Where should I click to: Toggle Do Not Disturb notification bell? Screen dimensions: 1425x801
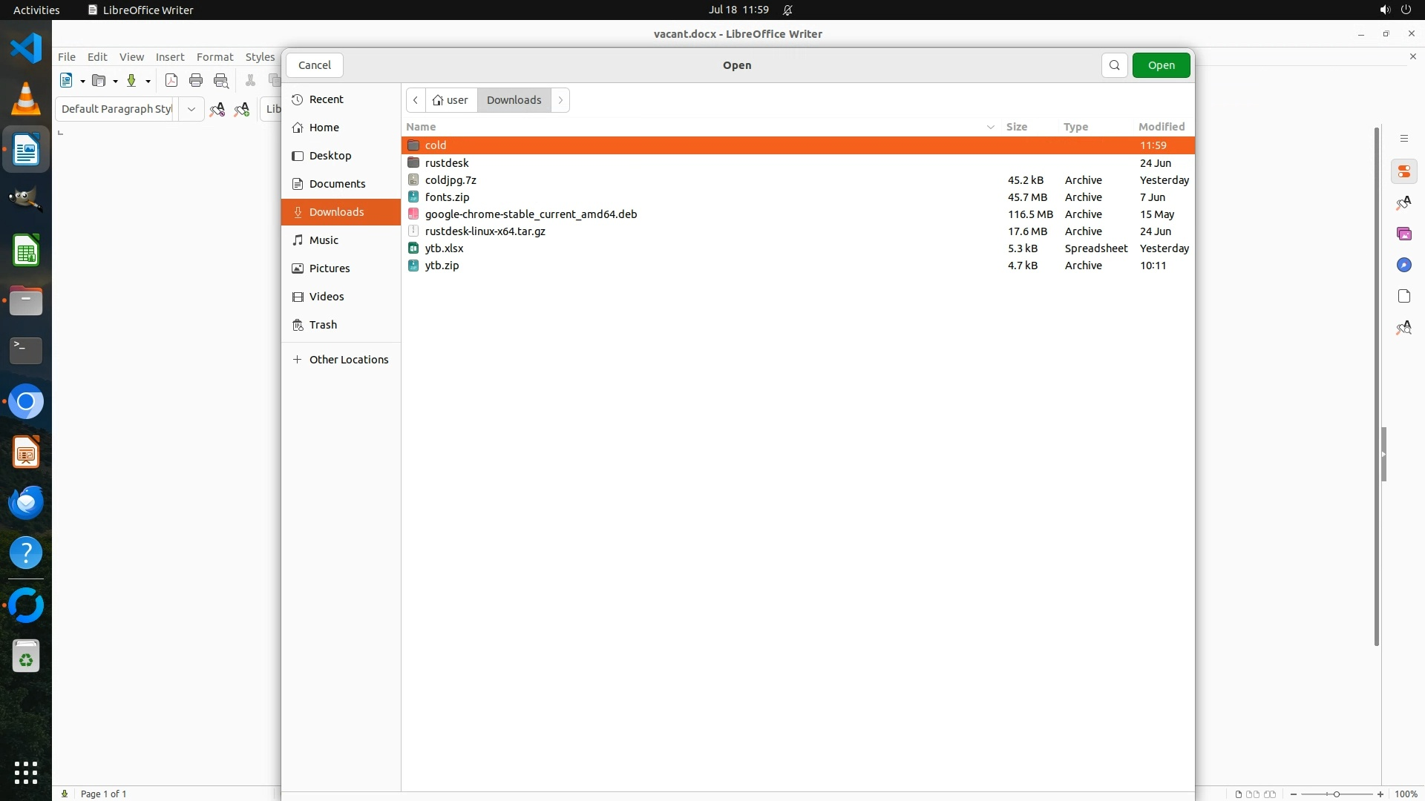787,10
